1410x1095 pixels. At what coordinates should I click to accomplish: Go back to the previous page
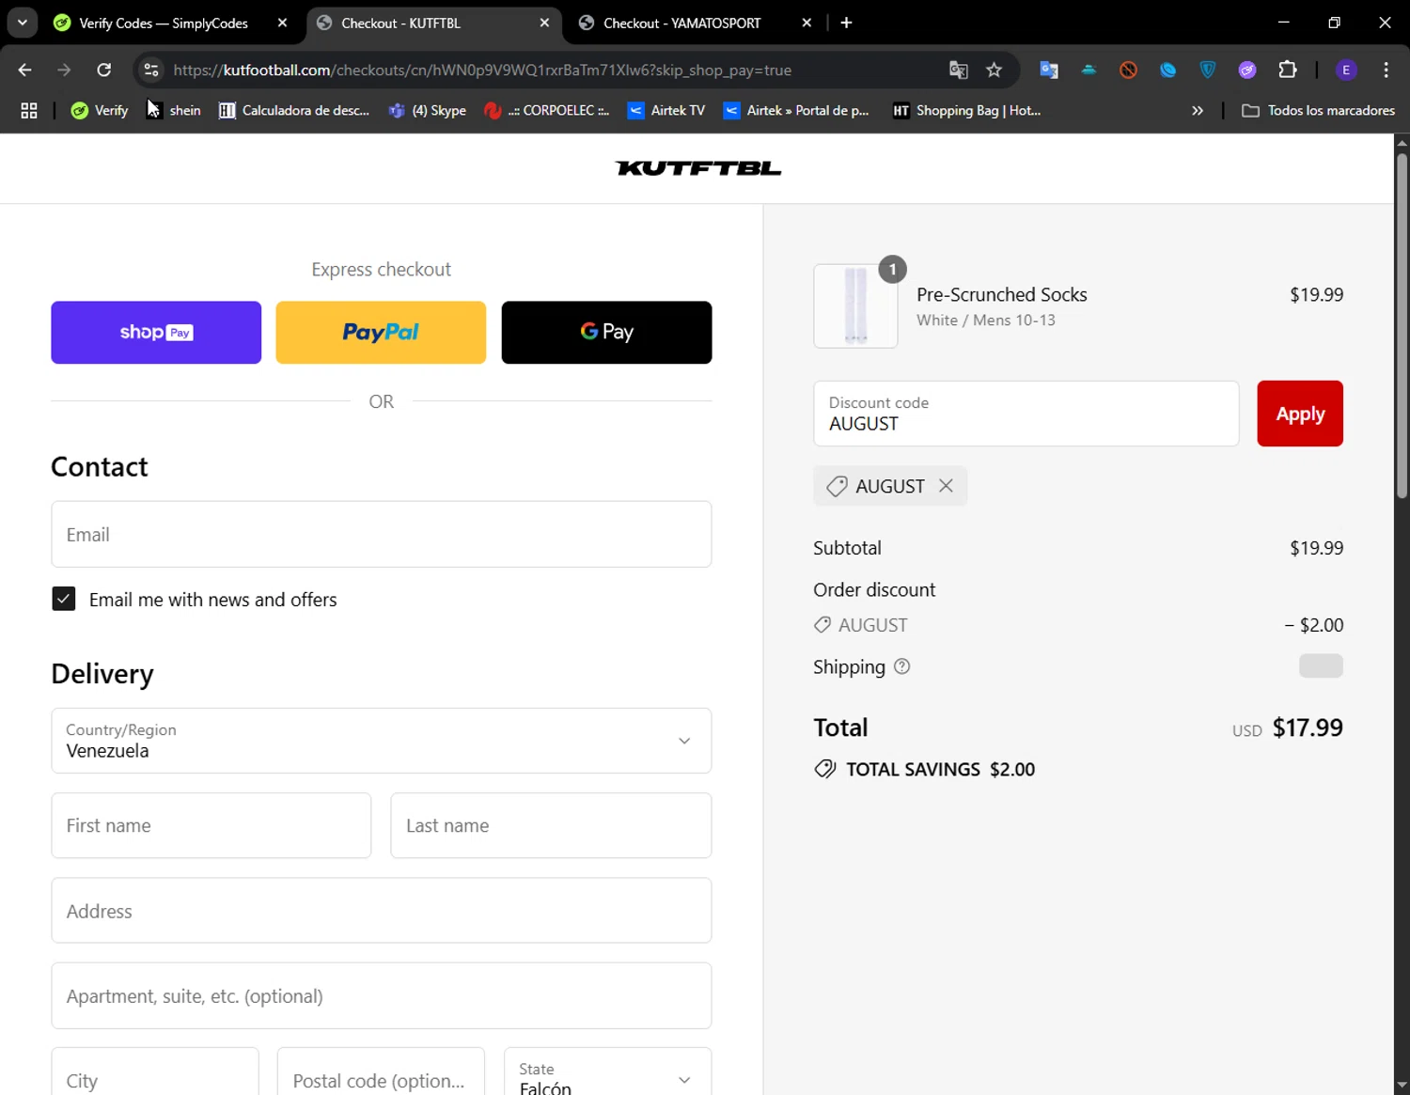[x=25, y=70]
